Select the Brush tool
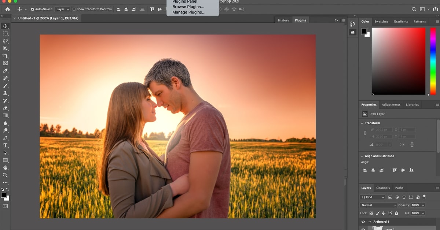 (x=5, y=86)
